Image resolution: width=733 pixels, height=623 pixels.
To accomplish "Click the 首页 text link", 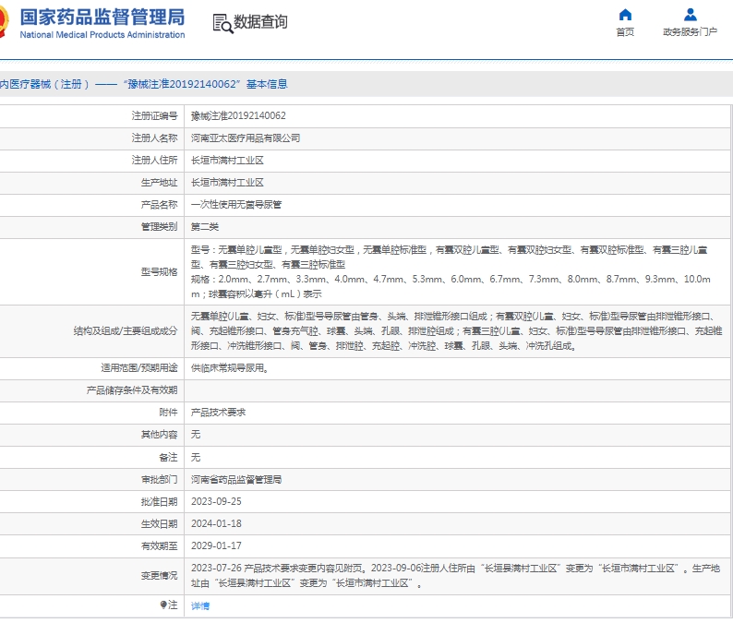I will click(625, 31).
